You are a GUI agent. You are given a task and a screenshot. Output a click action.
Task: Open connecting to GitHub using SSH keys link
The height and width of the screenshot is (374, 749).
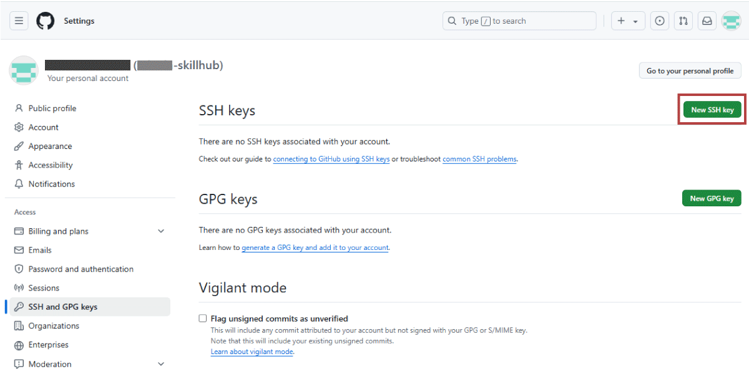[x=331, y=159]
